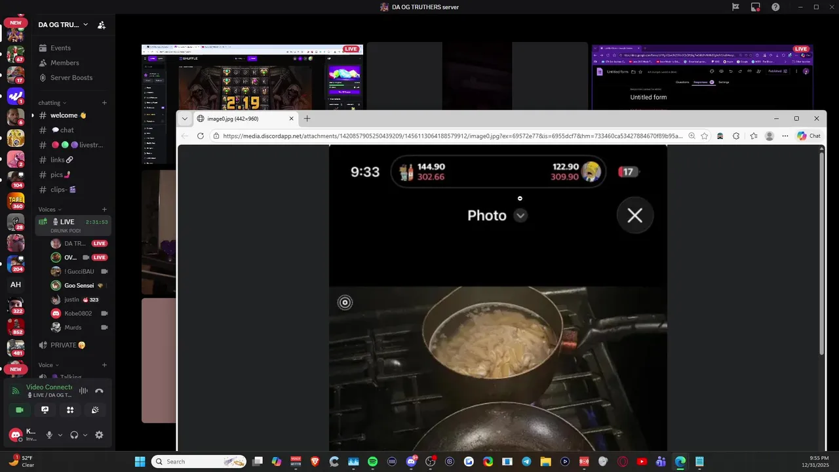Select user Murds in voice list

(79, 327)
